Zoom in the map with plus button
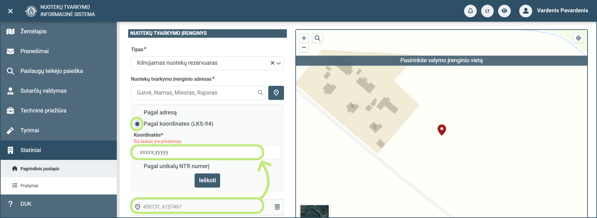The width and height of the screenshot is (597, 218). point(304,38)
